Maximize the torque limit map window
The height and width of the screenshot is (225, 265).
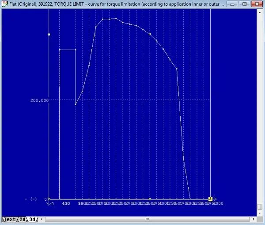point(244,4)
